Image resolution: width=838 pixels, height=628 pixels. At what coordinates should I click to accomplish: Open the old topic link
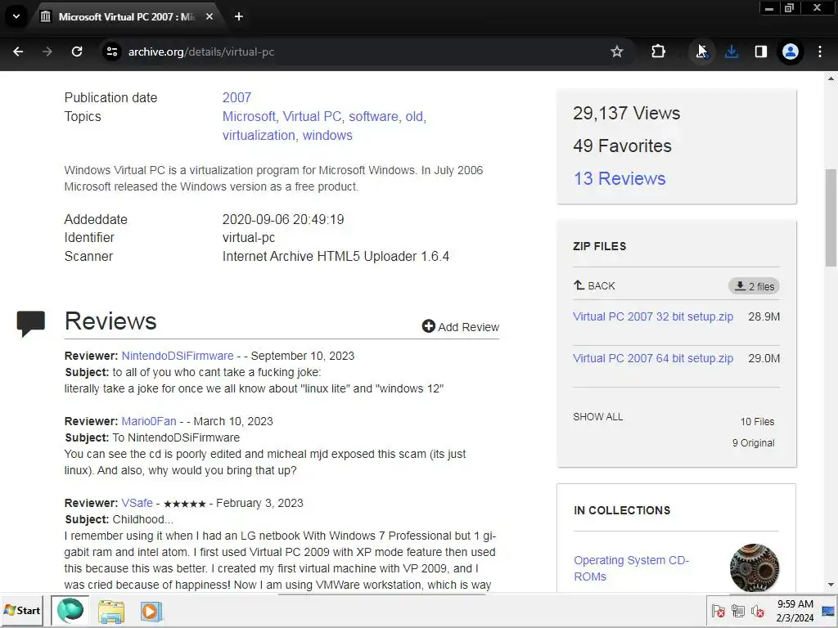[413, 116]
